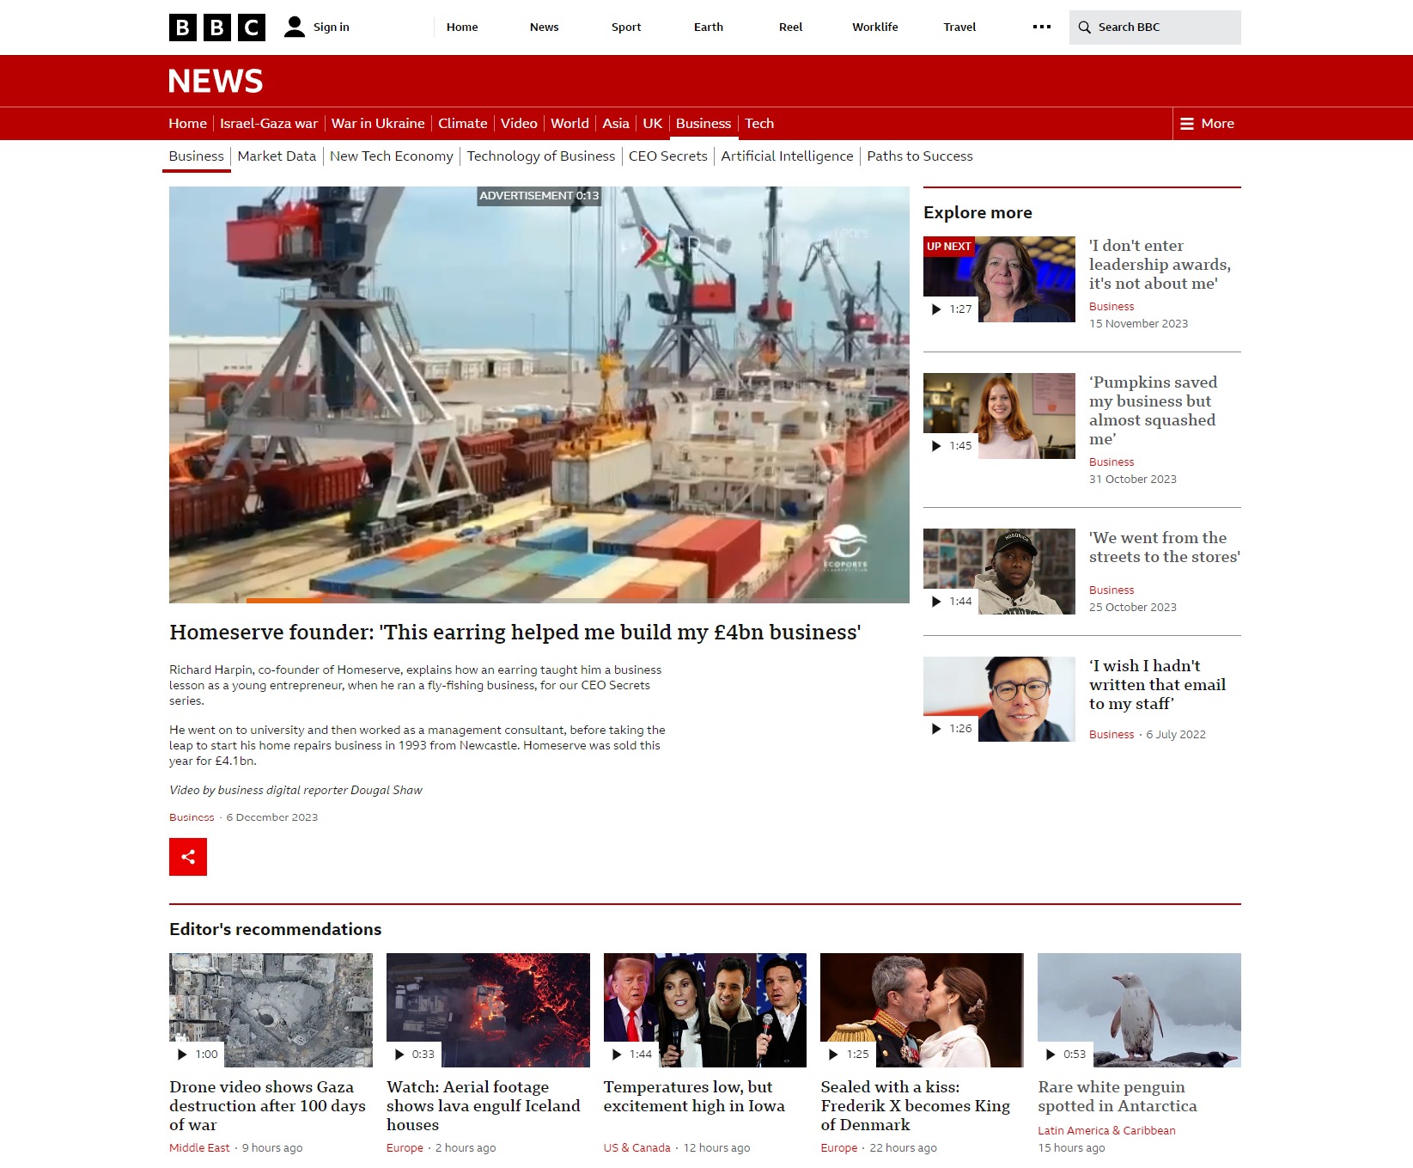Click the red share button
This screenshot has width=1413, height=1168.
188,857
